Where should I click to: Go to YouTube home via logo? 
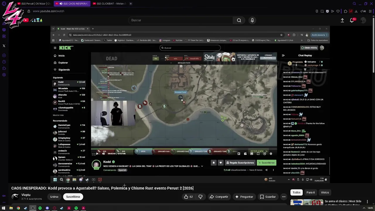pos(26,20)
